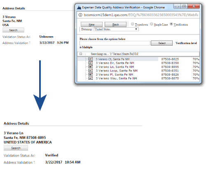Viewport: 206px width, 175px height.
Task: Click the address icon beside 3 Verano Ln
Action: pyautogui.click(x=91, y=67)
